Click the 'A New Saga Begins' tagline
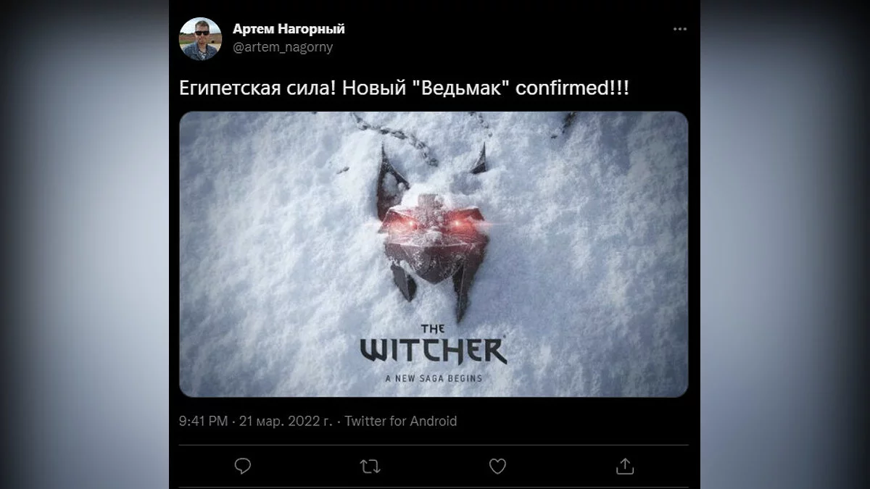Screen dimensions: 870x489 click(434, 377)
